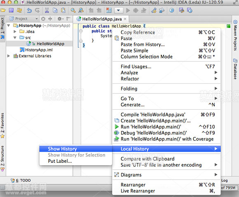Collapse the src folder node
Screen dimensions: 239x197
click(x=15, y=38)
